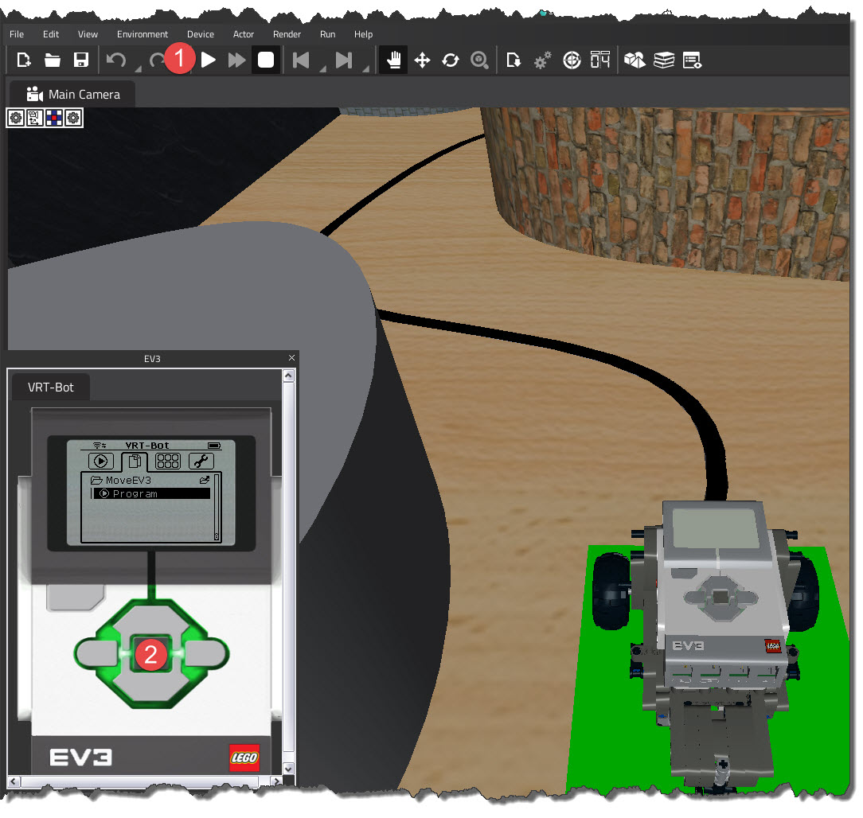This screenshot has width=863, height=818.
Task: Click the EV3 panel scroll-down arrow
Action: [x=288, y=769]
